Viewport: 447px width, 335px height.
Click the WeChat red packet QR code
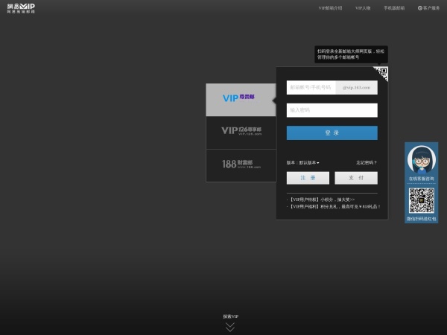(422, 201)
